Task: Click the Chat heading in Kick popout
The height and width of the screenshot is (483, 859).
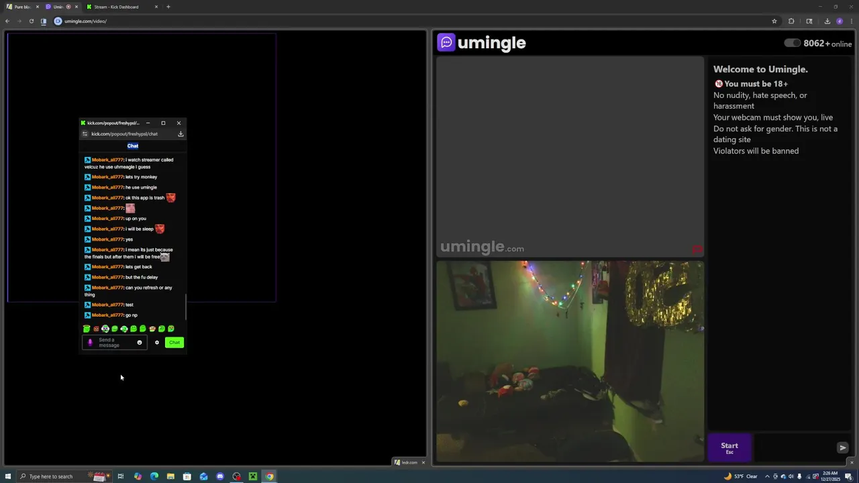Action: click(x=133, y=146)
